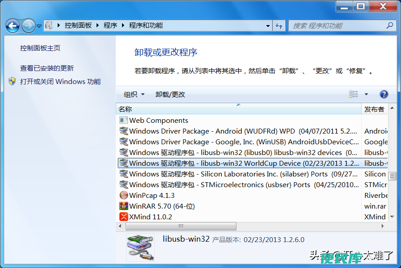
Task: Click Web Components program icon
Action: (123, 120)
